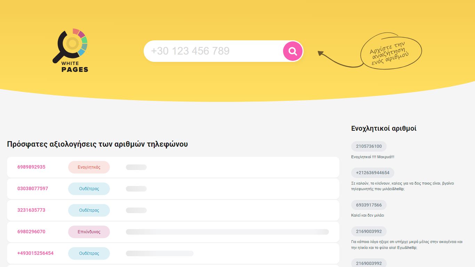475x267 pixels.
Task: Open phone number +493015256454
Action: [x=35, y=253]
